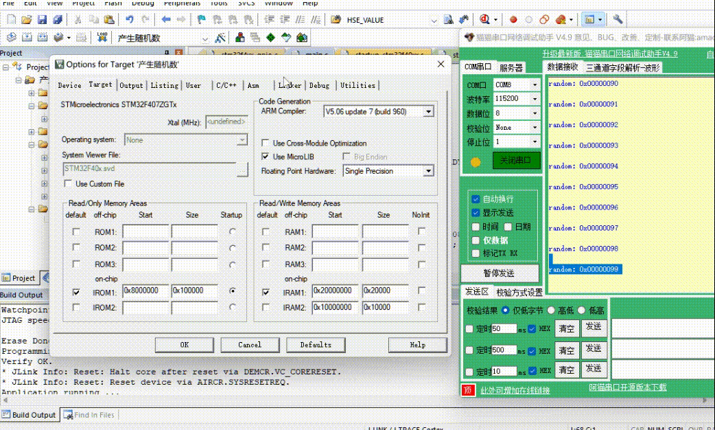Viewport: 715px width, 430px height.
Task: Open the ARM Compiler version dropdown
Action: pyautogui.click(x=428, y=111)
